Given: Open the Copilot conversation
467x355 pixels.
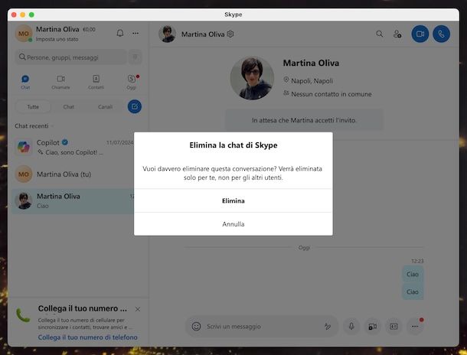Looking at the screenshot, I should (x=74, y=148).
